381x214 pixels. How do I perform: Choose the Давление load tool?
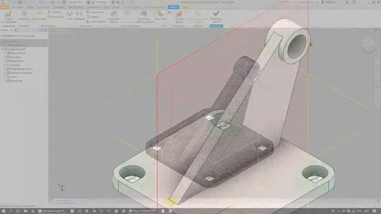pyautogui.click(x=79, y=15)
